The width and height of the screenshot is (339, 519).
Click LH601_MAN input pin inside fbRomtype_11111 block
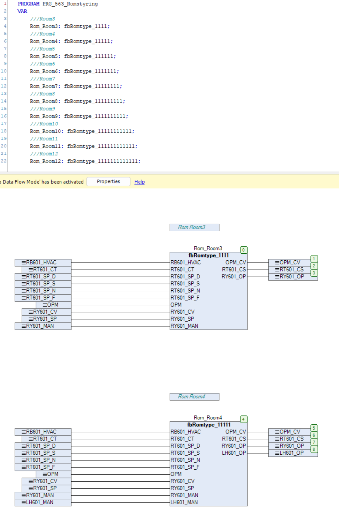tap(184, 502)
